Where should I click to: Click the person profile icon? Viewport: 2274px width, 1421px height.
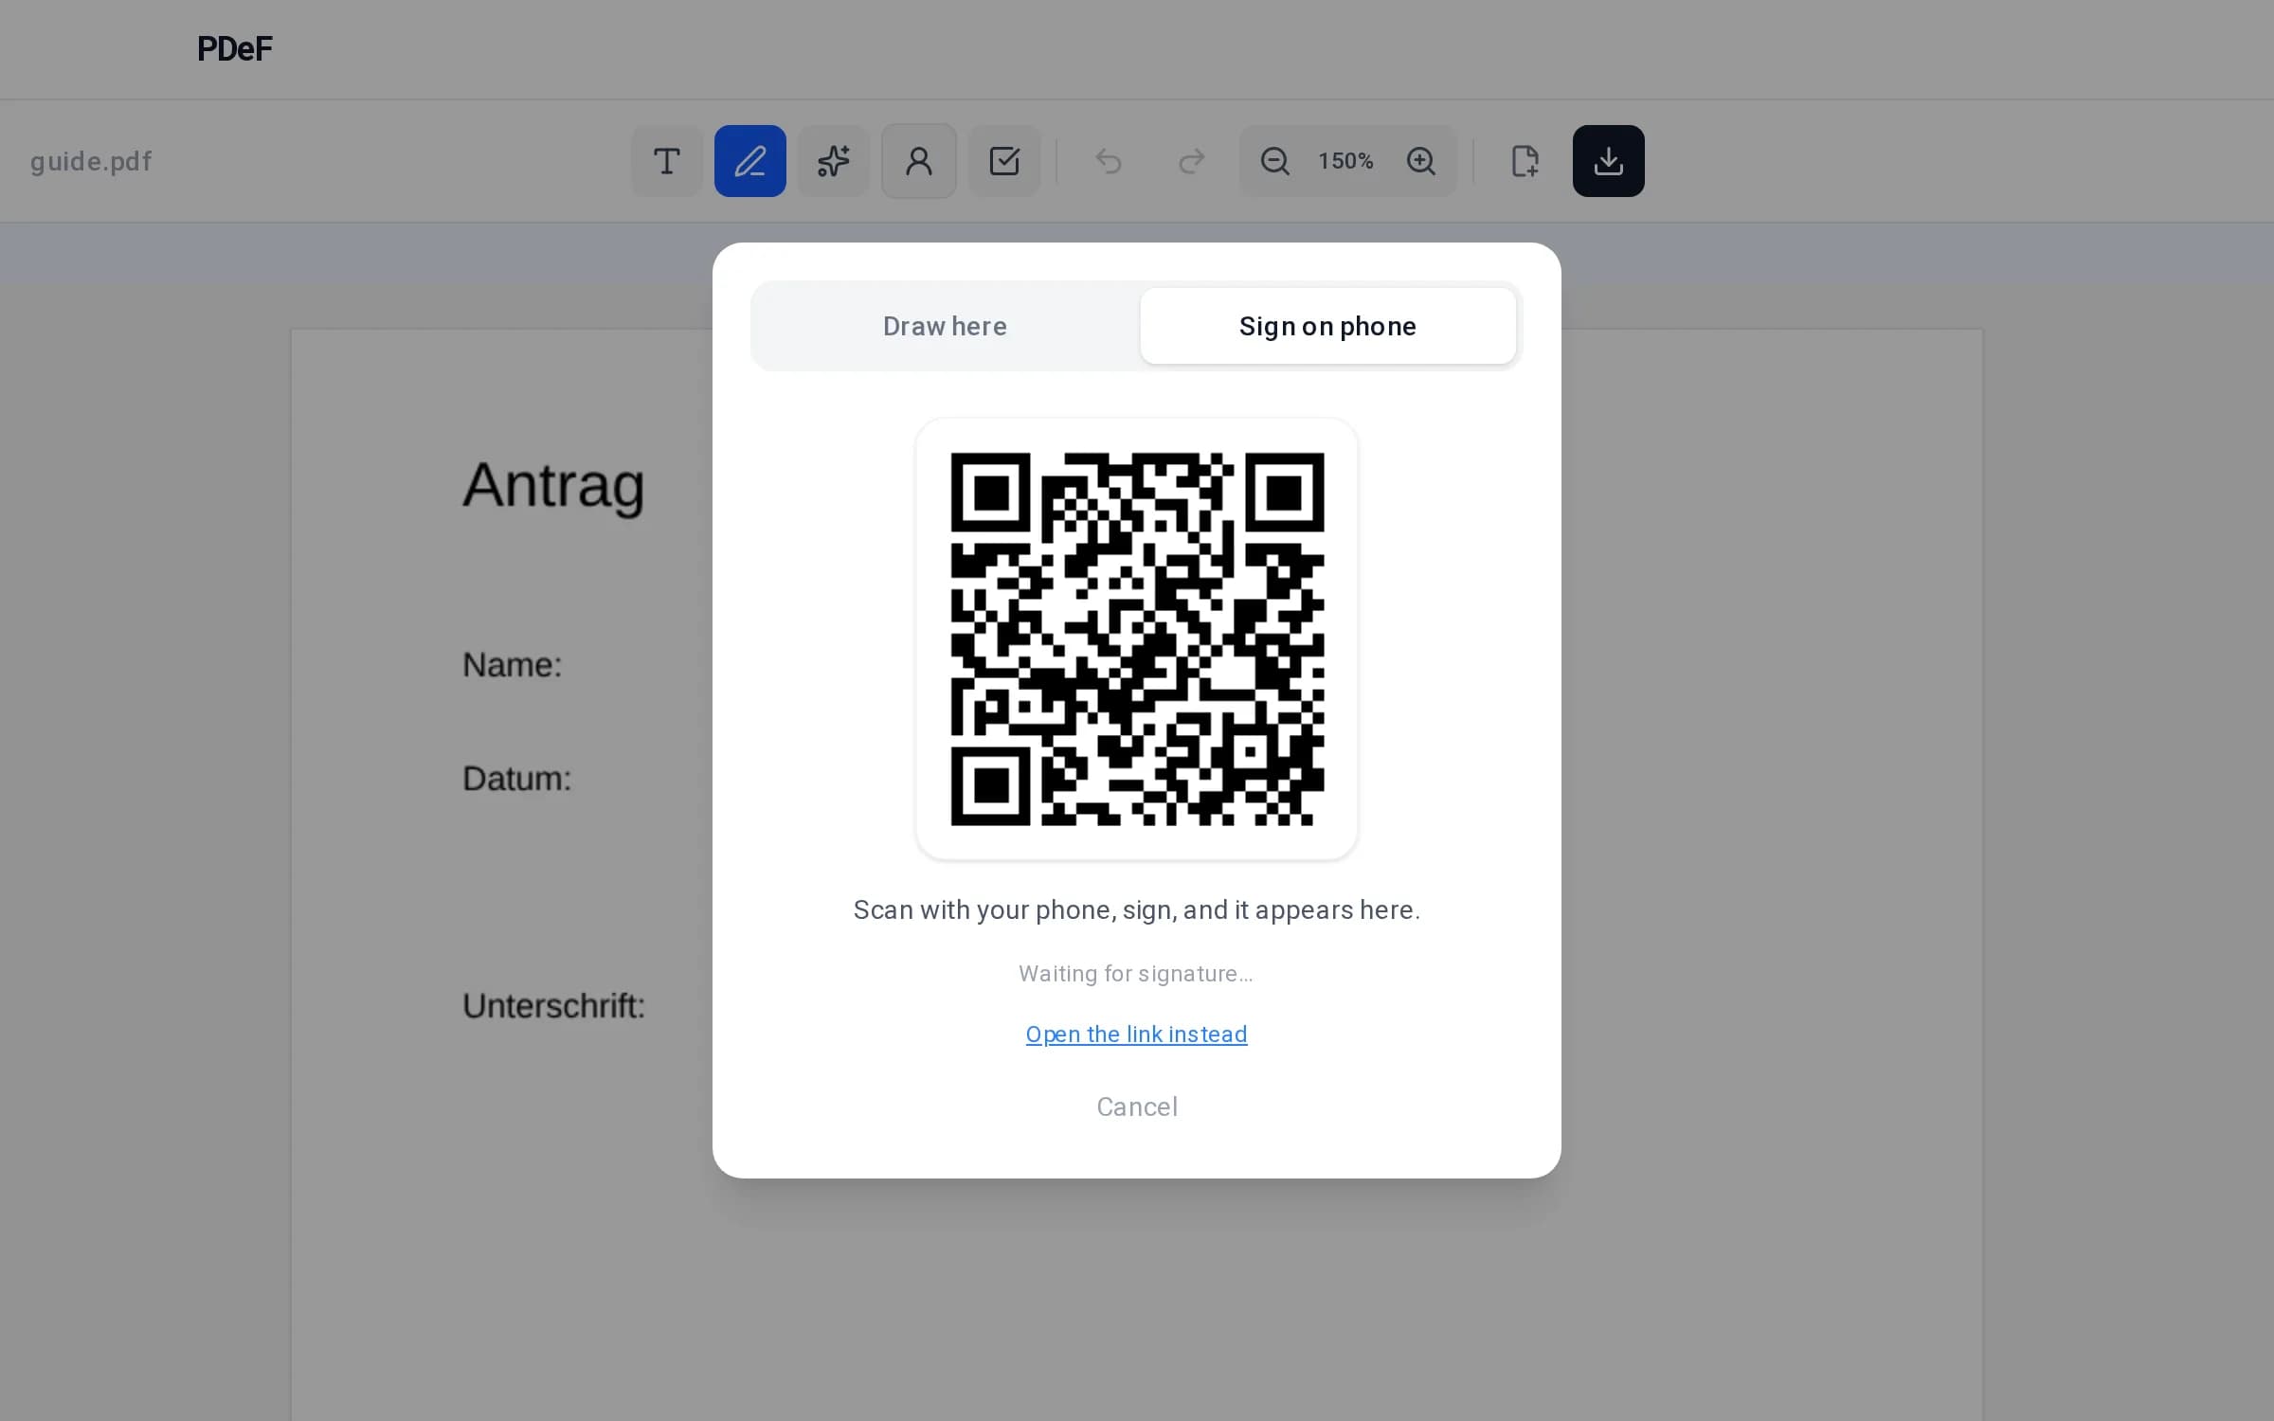pos(919,161)
